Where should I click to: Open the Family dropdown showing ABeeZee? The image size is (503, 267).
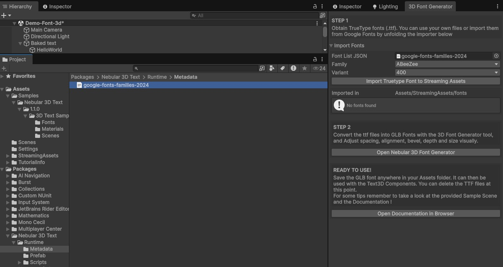(447, 64)
